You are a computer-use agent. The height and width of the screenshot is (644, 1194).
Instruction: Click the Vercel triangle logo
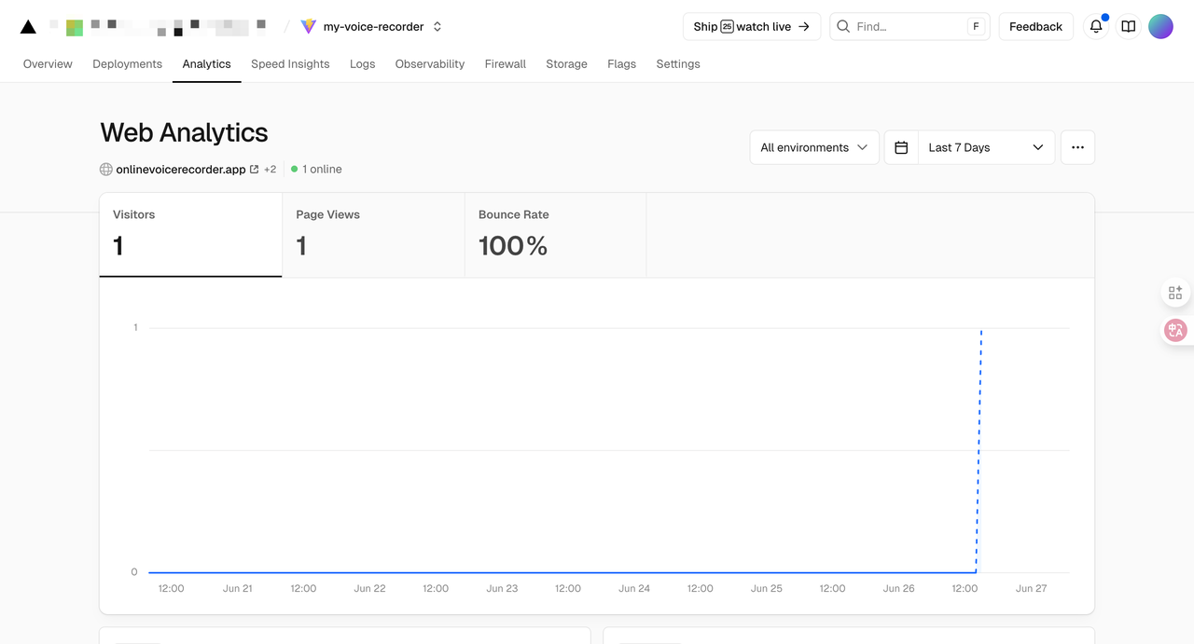pos(28,27)
